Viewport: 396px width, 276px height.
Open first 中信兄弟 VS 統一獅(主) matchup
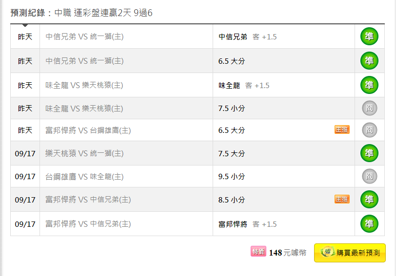pyautogui.click(x=84, y=37)
